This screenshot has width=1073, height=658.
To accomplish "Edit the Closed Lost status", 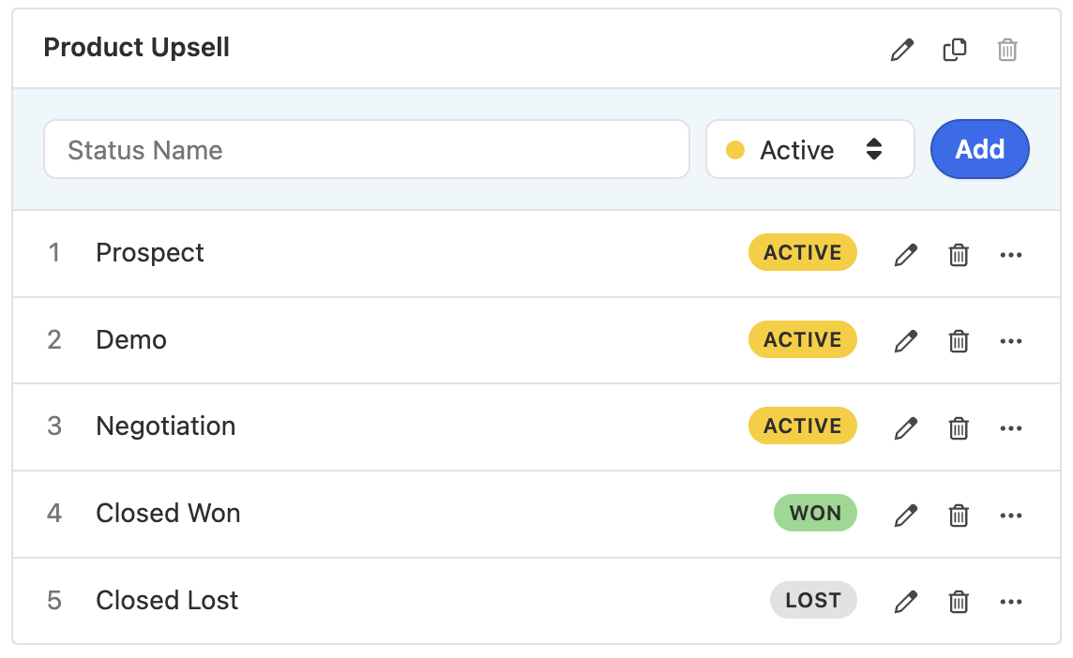I will pyautogui.click(x=905, y=601).
